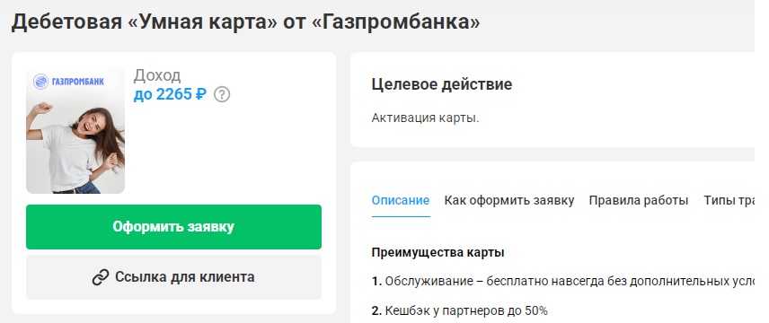769x323 pixels.
Task: Click the chain link icon in client link button
Action: (101, 277)
